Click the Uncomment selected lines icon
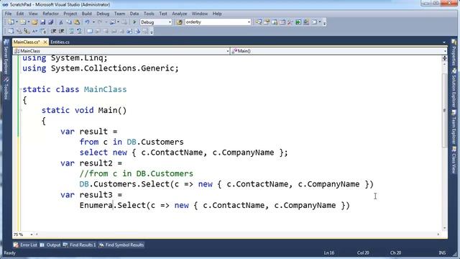This screenshot has height=259, width=460. [x=78, y=31]
